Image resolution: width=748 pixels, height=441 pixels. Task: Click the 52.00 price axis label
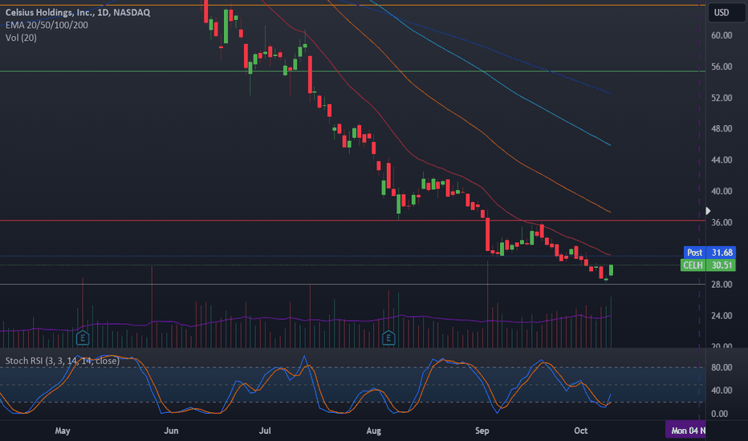pos(722,98)
